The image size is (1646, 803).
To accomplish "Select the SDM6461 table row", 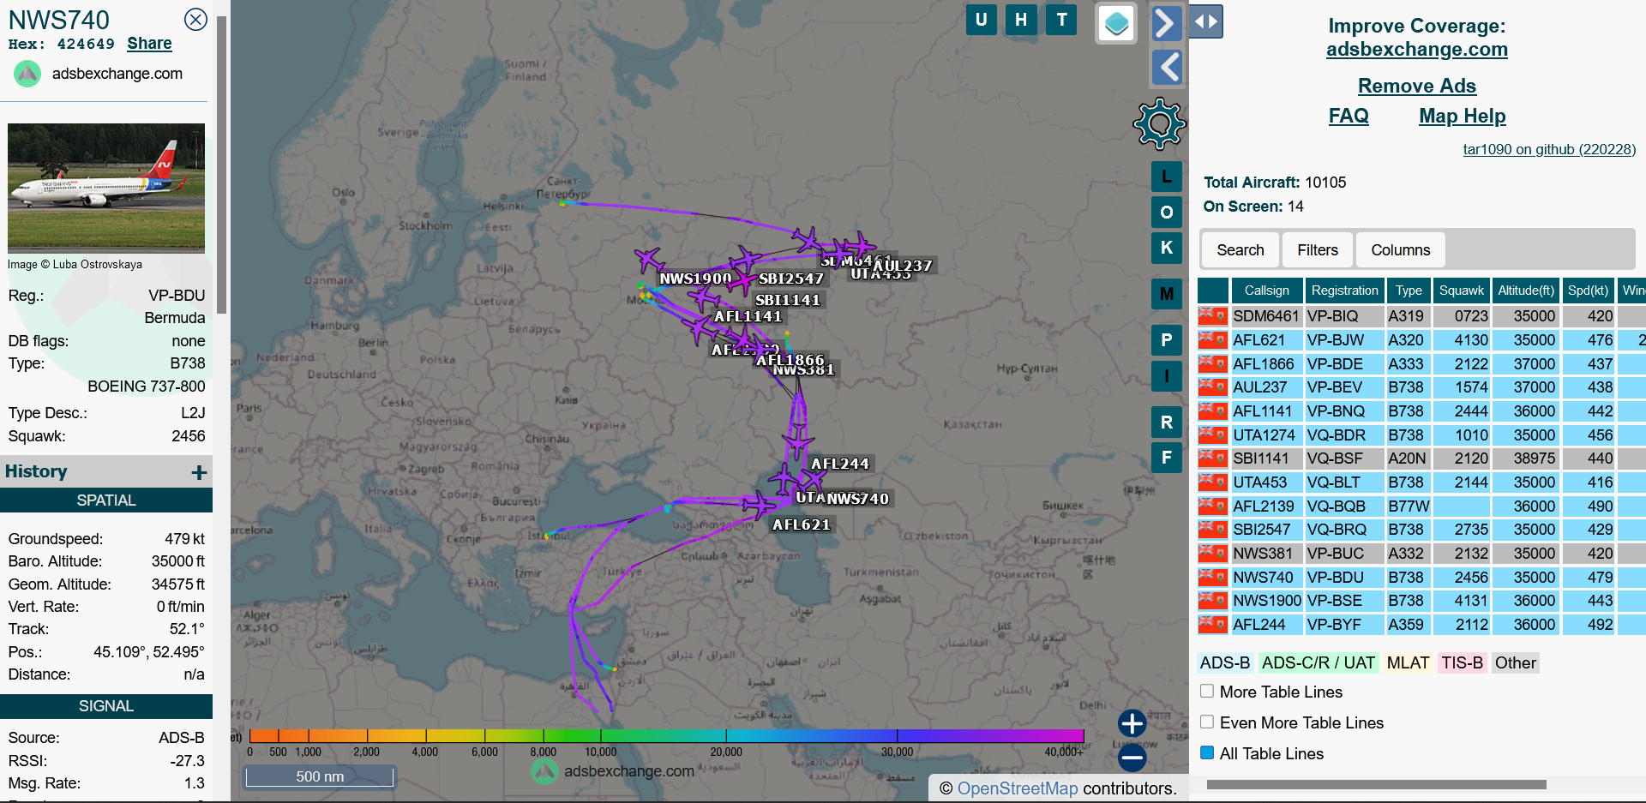I will click(1421, 316).
